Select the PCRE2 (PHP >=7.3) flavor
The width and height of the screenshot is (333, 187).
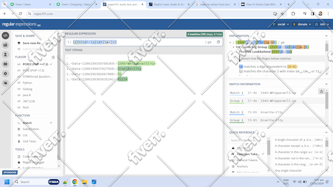point(35,64)
